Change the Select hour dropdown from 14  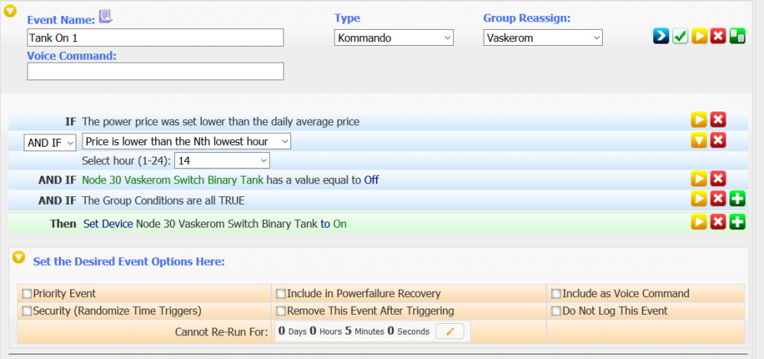(x=222, y=160)
